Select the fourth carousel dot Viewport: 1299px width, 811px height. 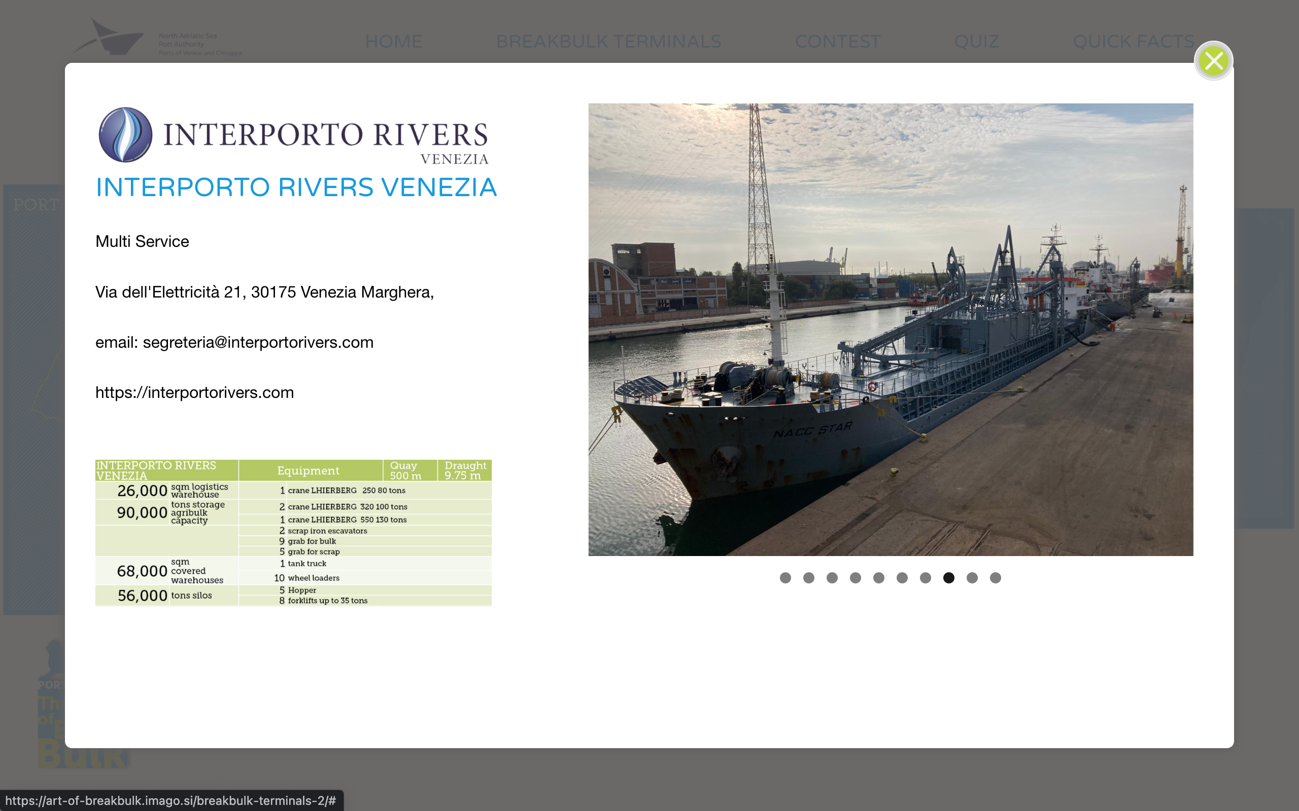(855, 578)
